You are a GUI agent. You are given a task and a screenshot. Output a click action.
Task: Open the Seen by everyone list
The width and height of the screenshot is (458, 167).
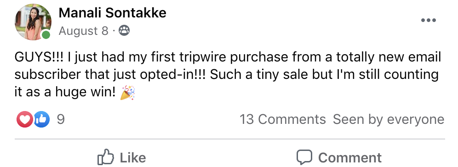pos(389,119)
